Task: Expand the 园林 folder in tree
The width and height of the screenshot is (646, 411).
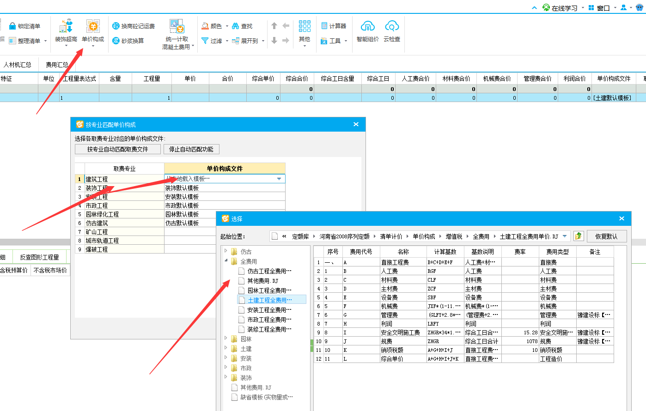Action: 226,338
